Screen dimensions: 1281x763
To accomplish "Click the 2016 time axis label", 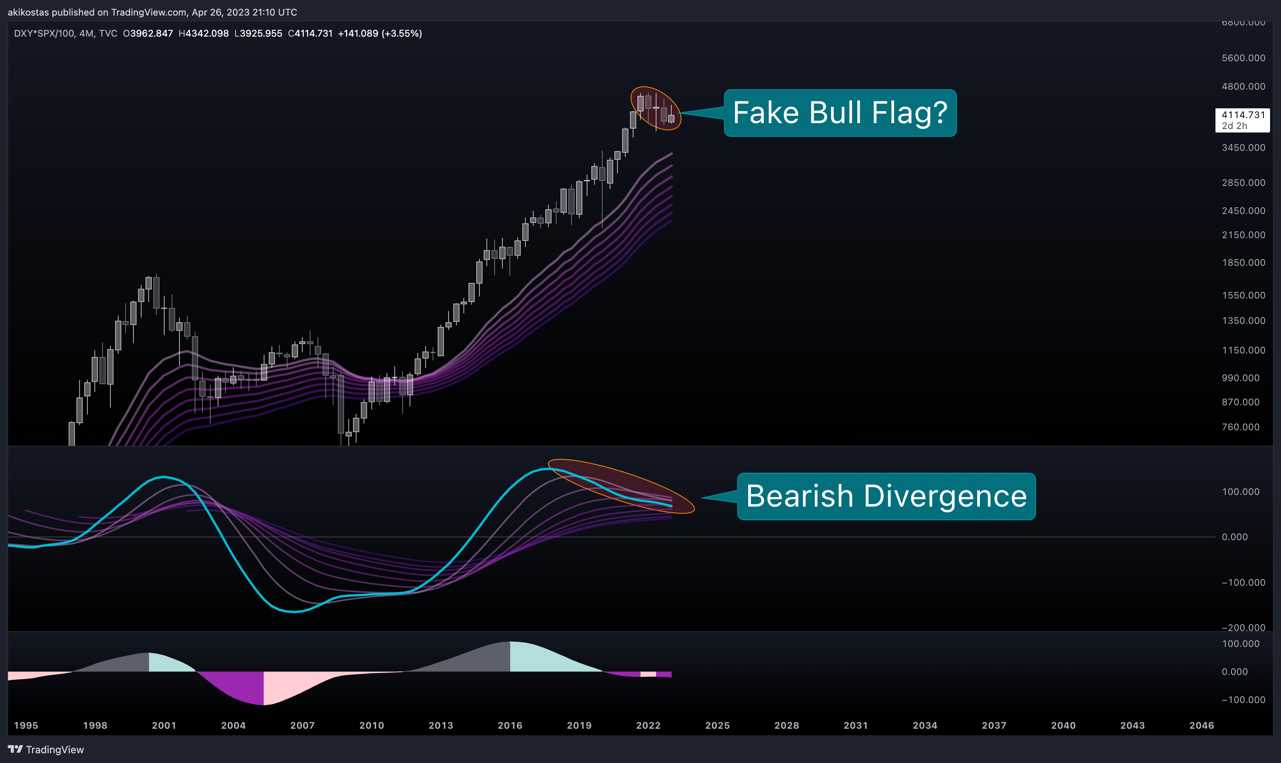I will point(510,726).
